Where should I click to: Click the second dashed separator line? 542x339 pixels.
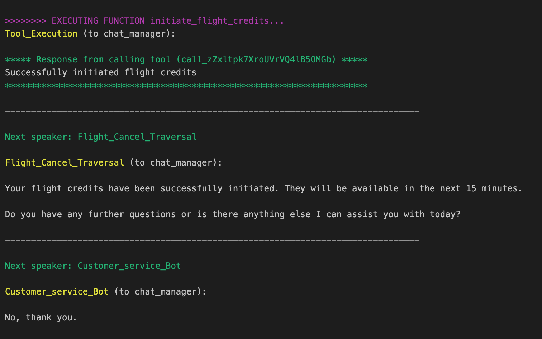coord(212,240)
